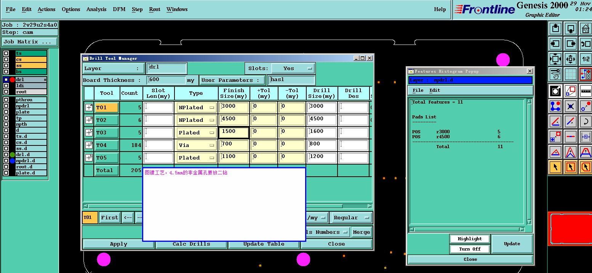Click the Job Matrix button
This screenshot has width=592, height=273.
click(30, 42)
